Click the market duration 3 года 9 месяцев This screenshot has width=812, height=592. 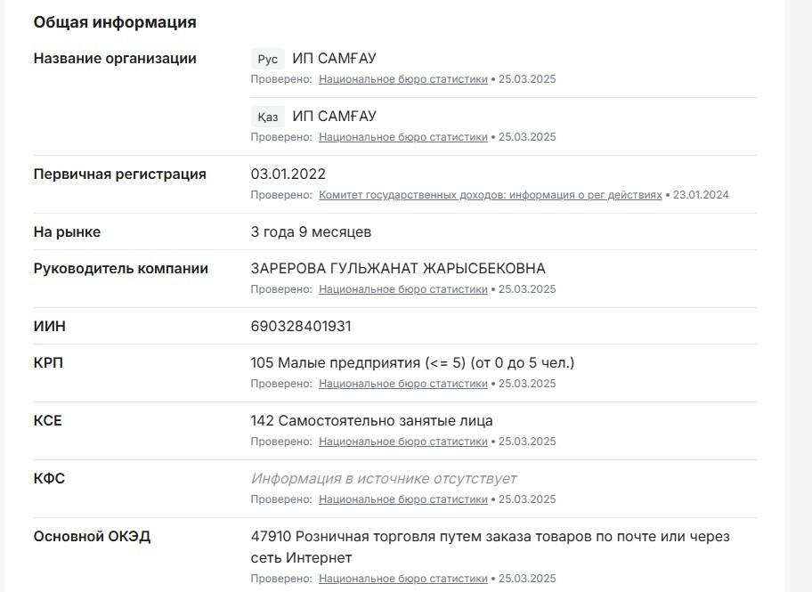click(x=311, y=232)
